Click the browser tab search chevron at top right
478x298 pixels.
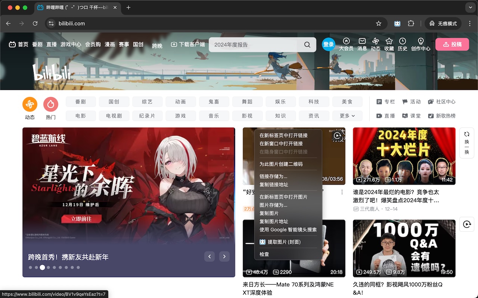pyautogui.click(x=470, y=7)
